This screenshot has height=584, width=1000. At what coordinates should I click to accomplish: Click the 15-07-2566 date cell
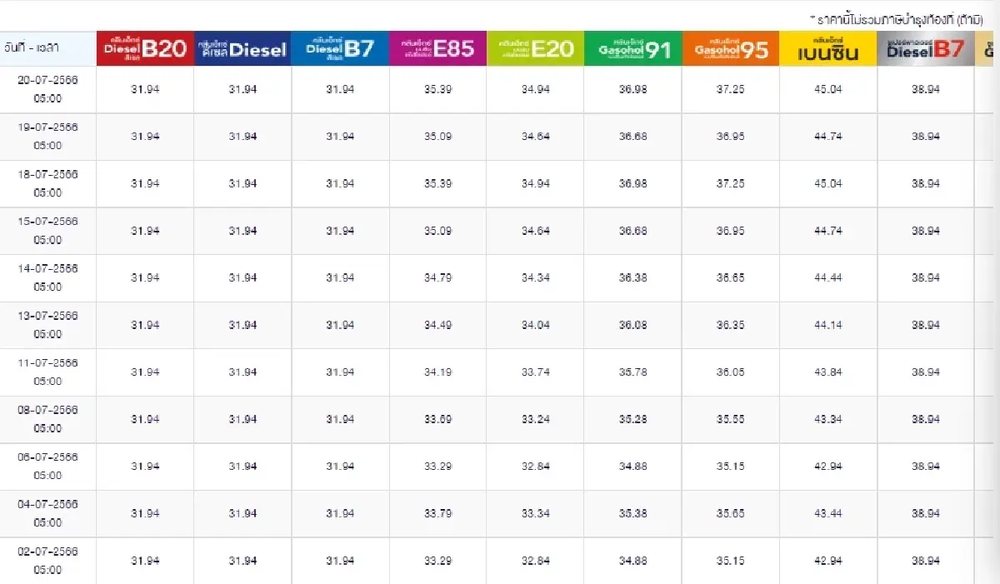[47, 231]
